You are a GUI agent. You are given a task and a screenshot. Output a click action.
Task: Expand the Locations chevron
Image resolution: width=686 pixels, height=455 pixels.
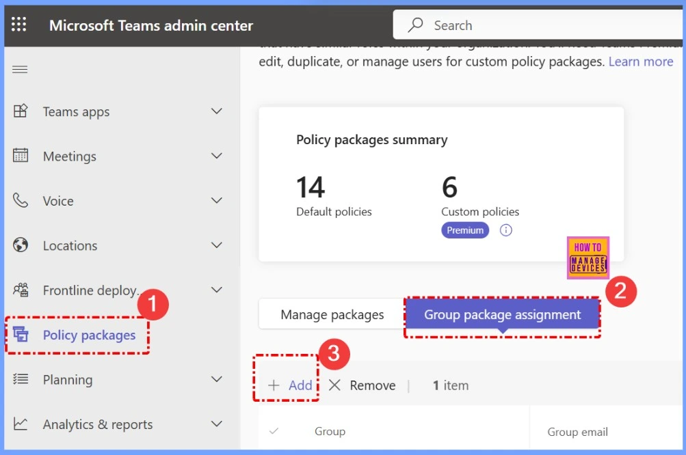pos(217,245)
